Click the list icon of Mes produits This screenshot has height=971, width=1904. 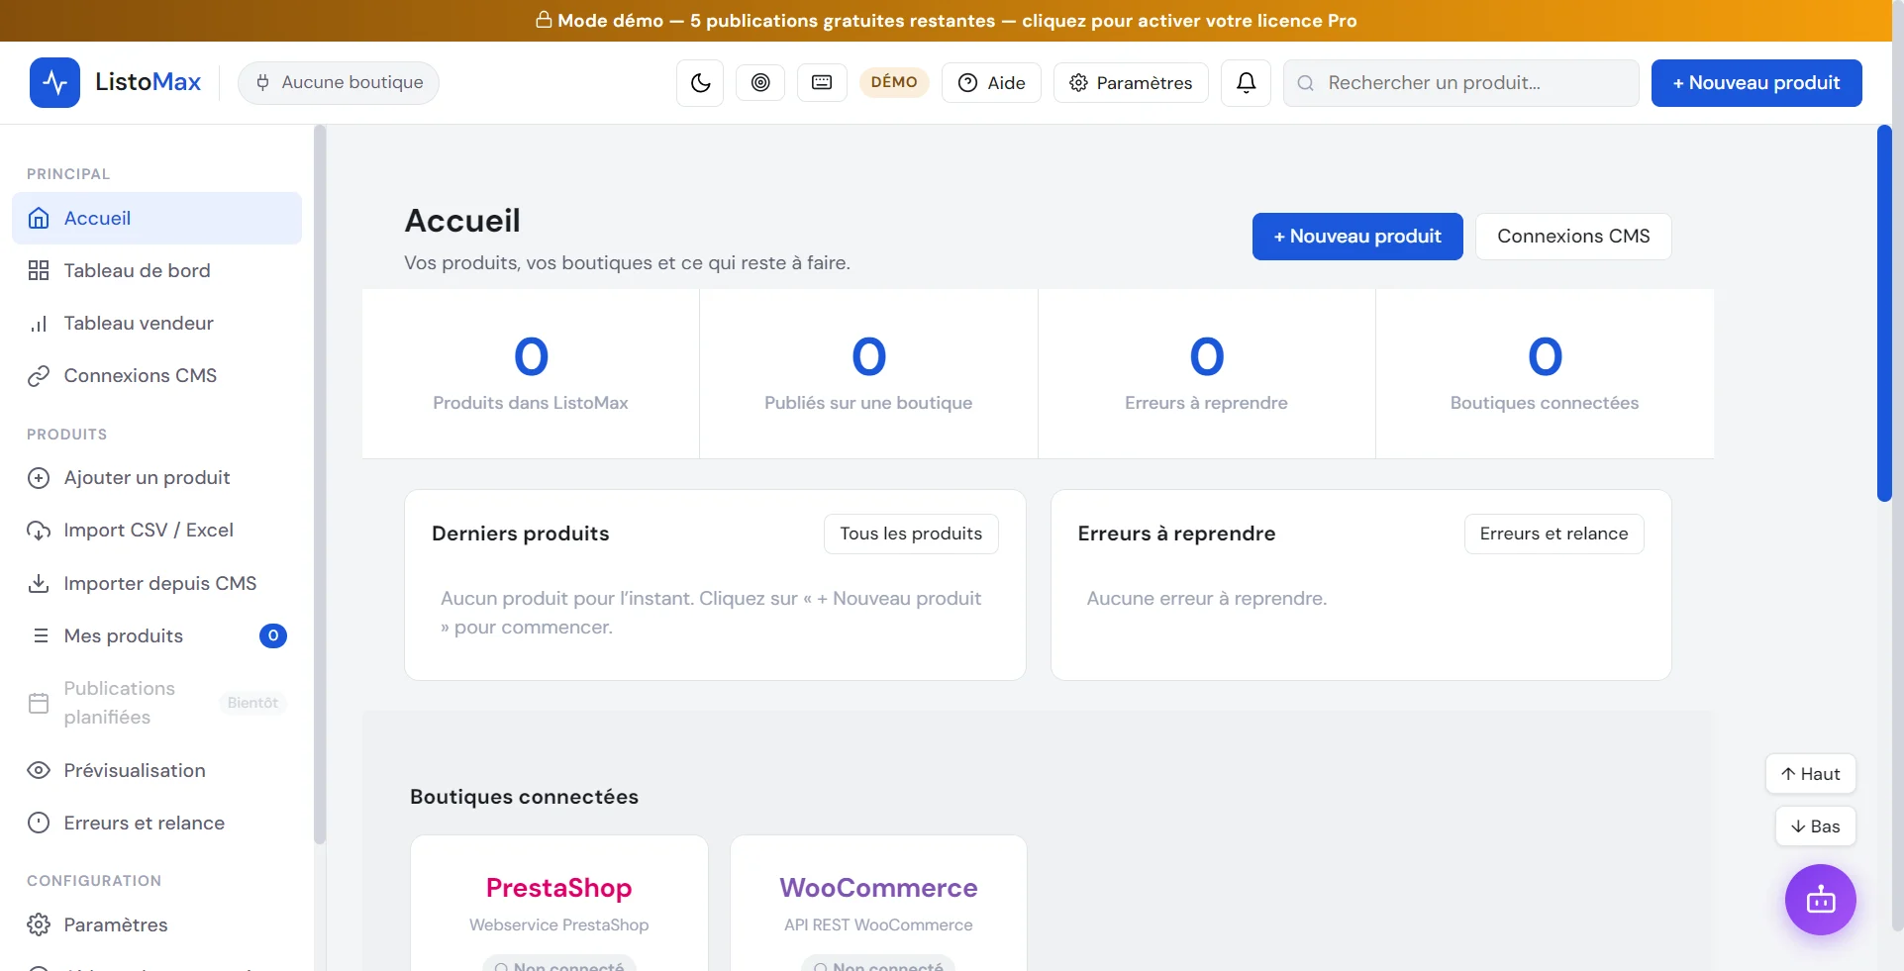click(x=41, y=636)
